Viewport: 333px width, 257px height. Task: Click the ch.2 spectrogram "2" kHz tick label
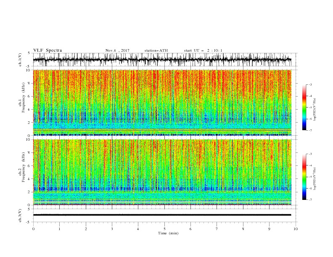coord(29,192)
